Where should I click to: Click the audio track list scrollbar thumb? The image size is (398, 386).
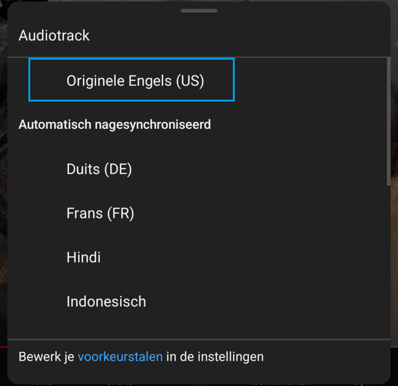(x=388, y=120)
